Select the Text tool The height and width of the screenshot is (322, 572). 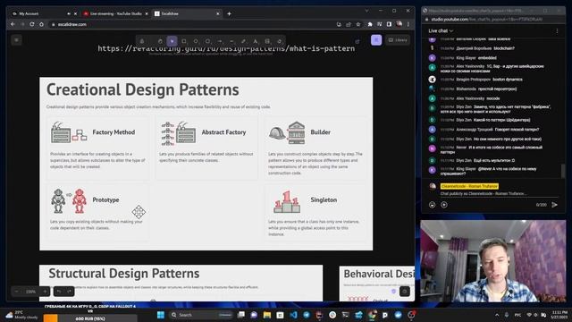(256, 41)
